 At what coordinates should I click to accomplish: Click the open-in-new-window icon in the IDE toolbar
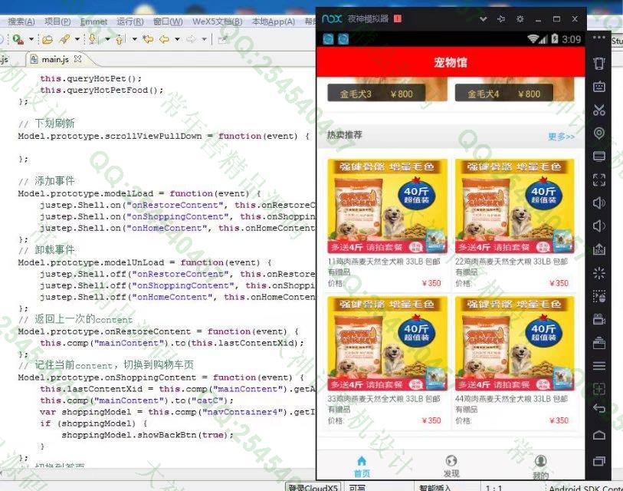(222, 39)
